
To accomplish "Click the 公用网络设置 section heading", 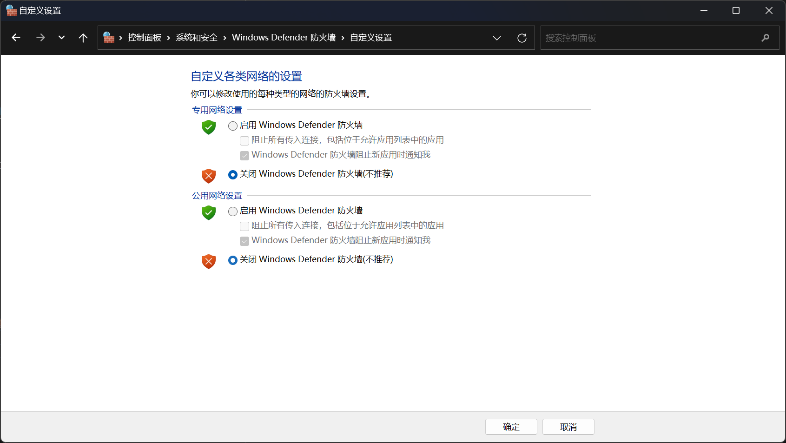I will point(217,196).
